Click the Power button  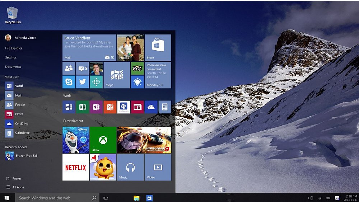(x=14, y=178)
